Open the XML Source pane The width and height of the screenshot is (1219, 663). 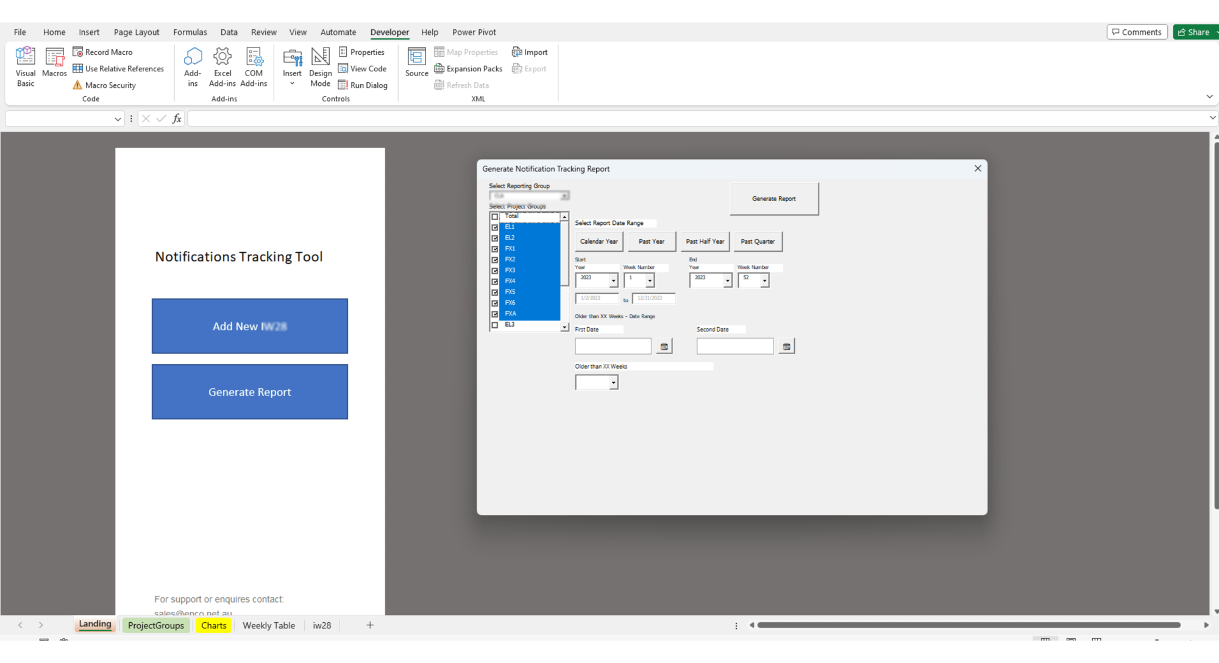coord(417,63)
